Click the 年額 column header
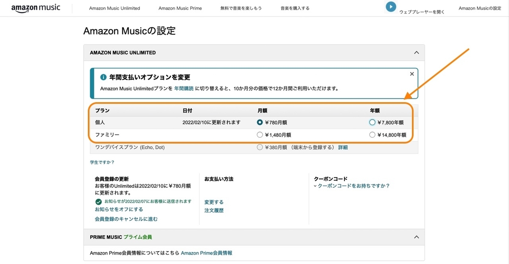The image size is (509, 264). tap(375, 111)
